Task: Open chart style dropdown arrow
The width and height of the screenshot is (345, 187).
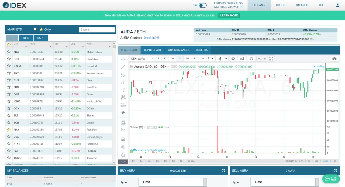Action: pos(226,59)
